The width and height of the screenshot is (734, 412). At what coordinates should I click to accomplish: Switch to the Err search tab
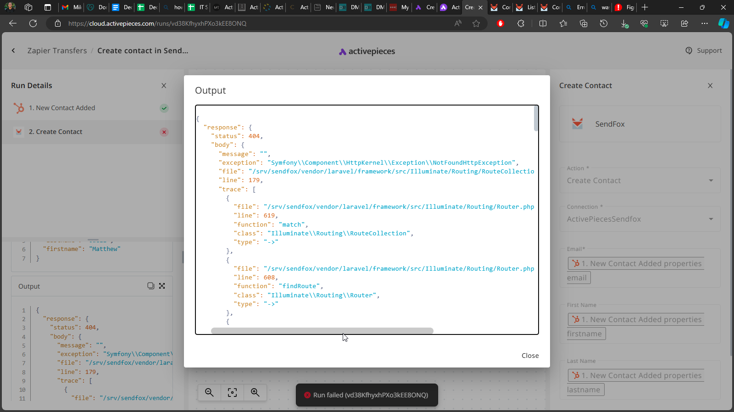point(575,7)
